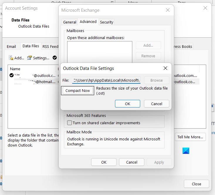Close the Outlook Data File Settings dialog

(165, 68)
